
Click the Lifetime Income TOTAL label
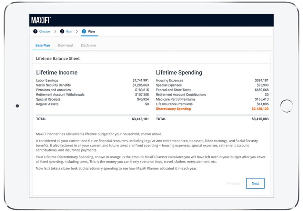click(41, 119)
